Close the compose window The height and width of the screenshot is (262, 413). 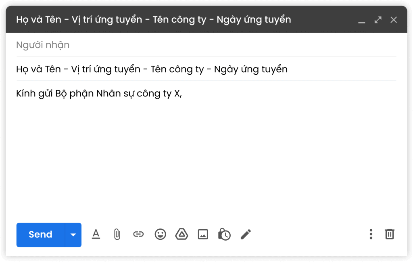[394, 20]
